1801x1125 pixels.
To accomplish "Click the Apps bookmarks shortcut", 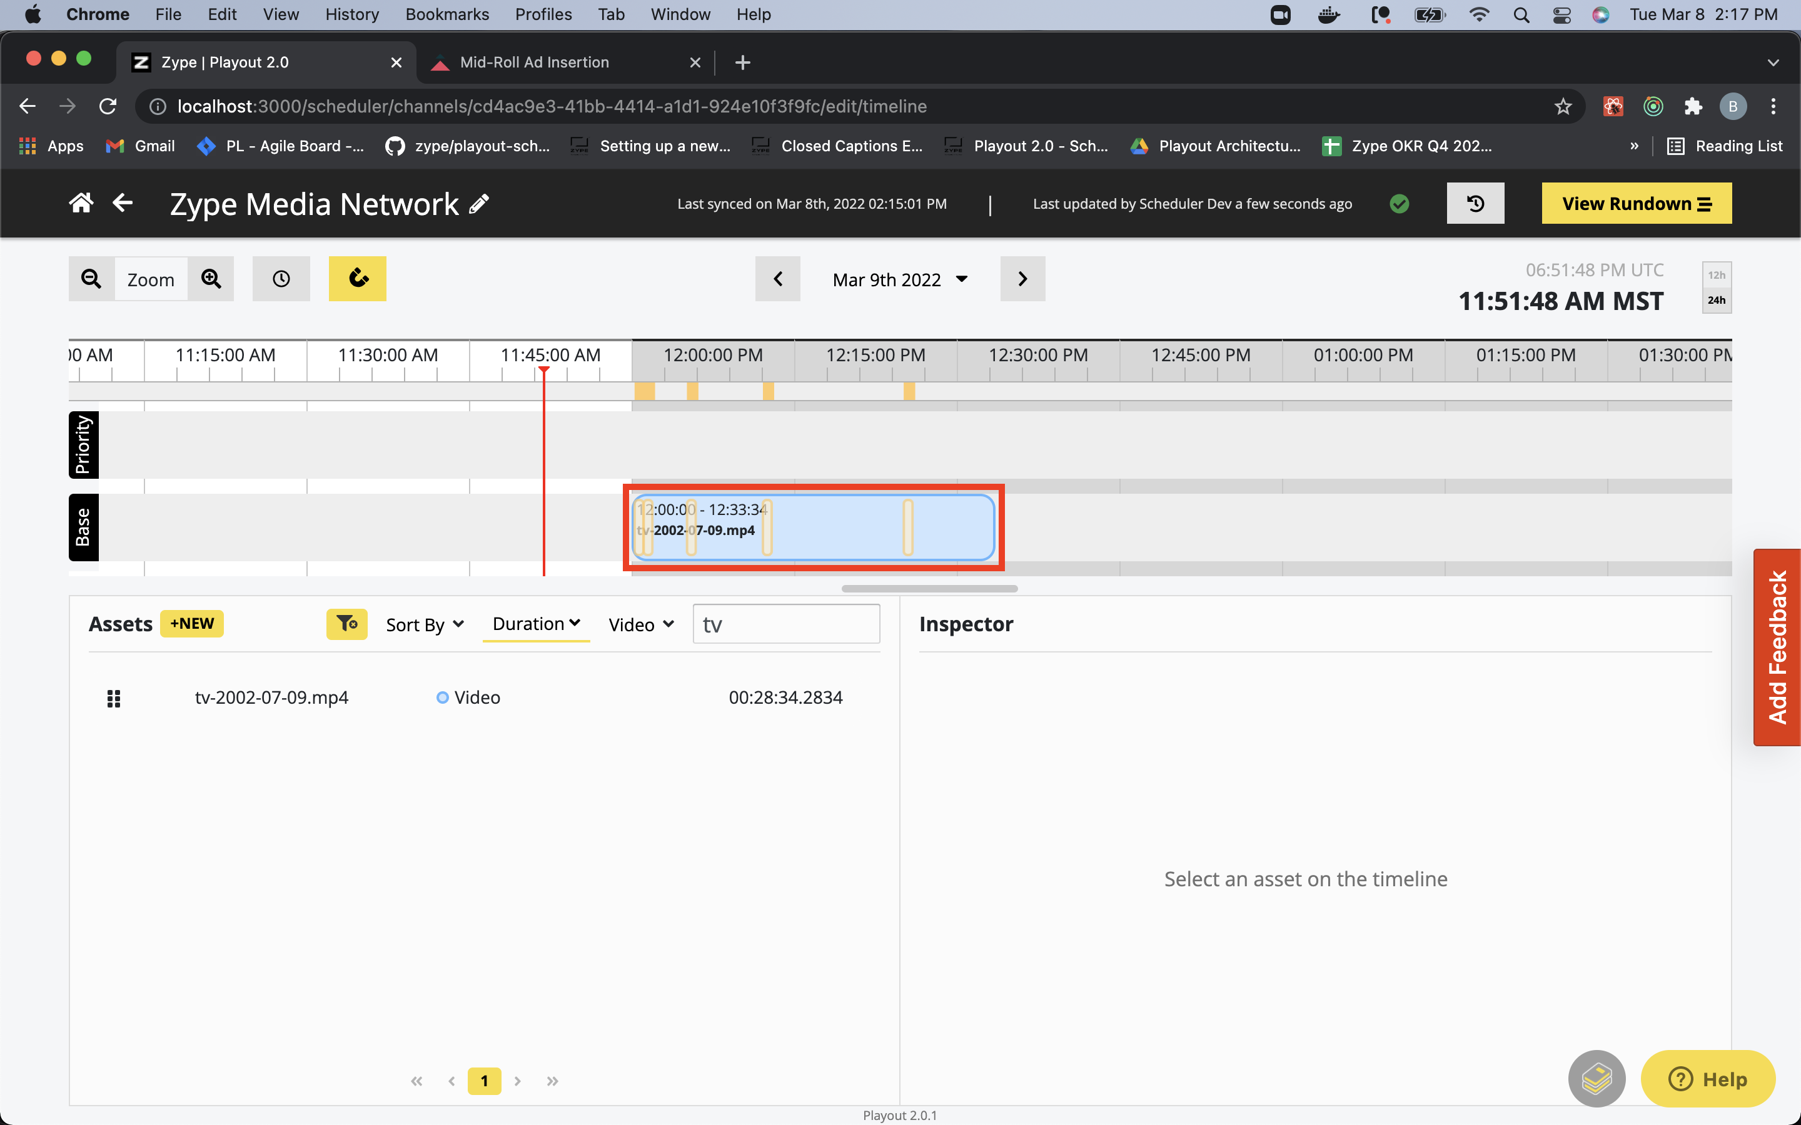I will [x=51, y=146].
